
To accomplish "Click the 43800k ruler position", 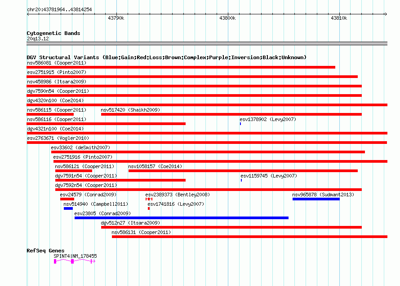I will [227, 18].
